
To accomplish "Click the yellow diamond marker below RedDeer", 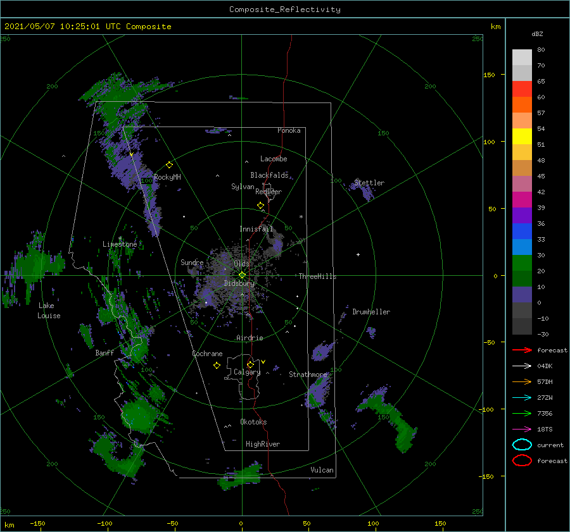I will (x=261, y=206).
